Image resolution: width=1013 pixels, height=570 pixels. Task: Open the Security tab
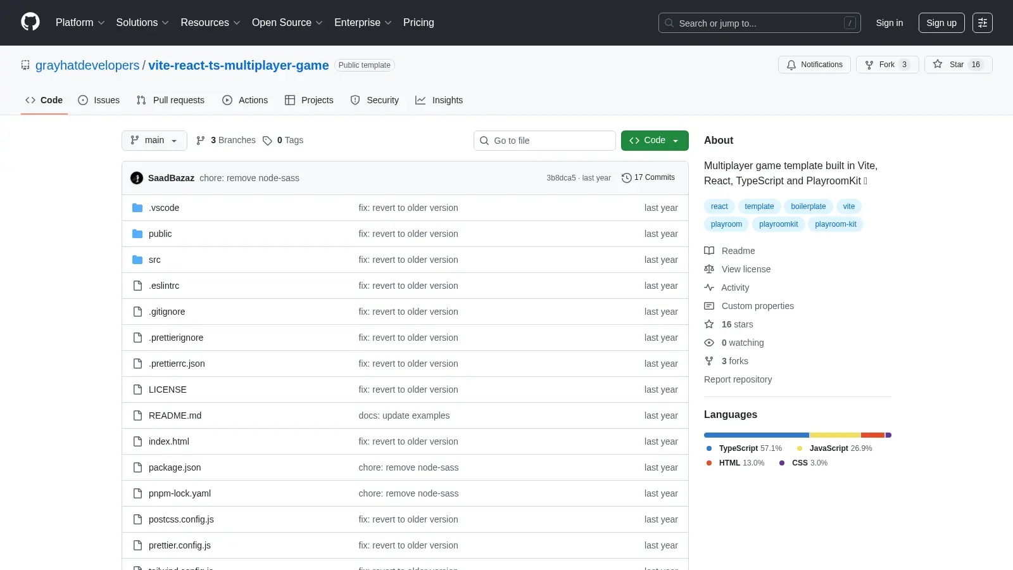(x=375, y=100)
